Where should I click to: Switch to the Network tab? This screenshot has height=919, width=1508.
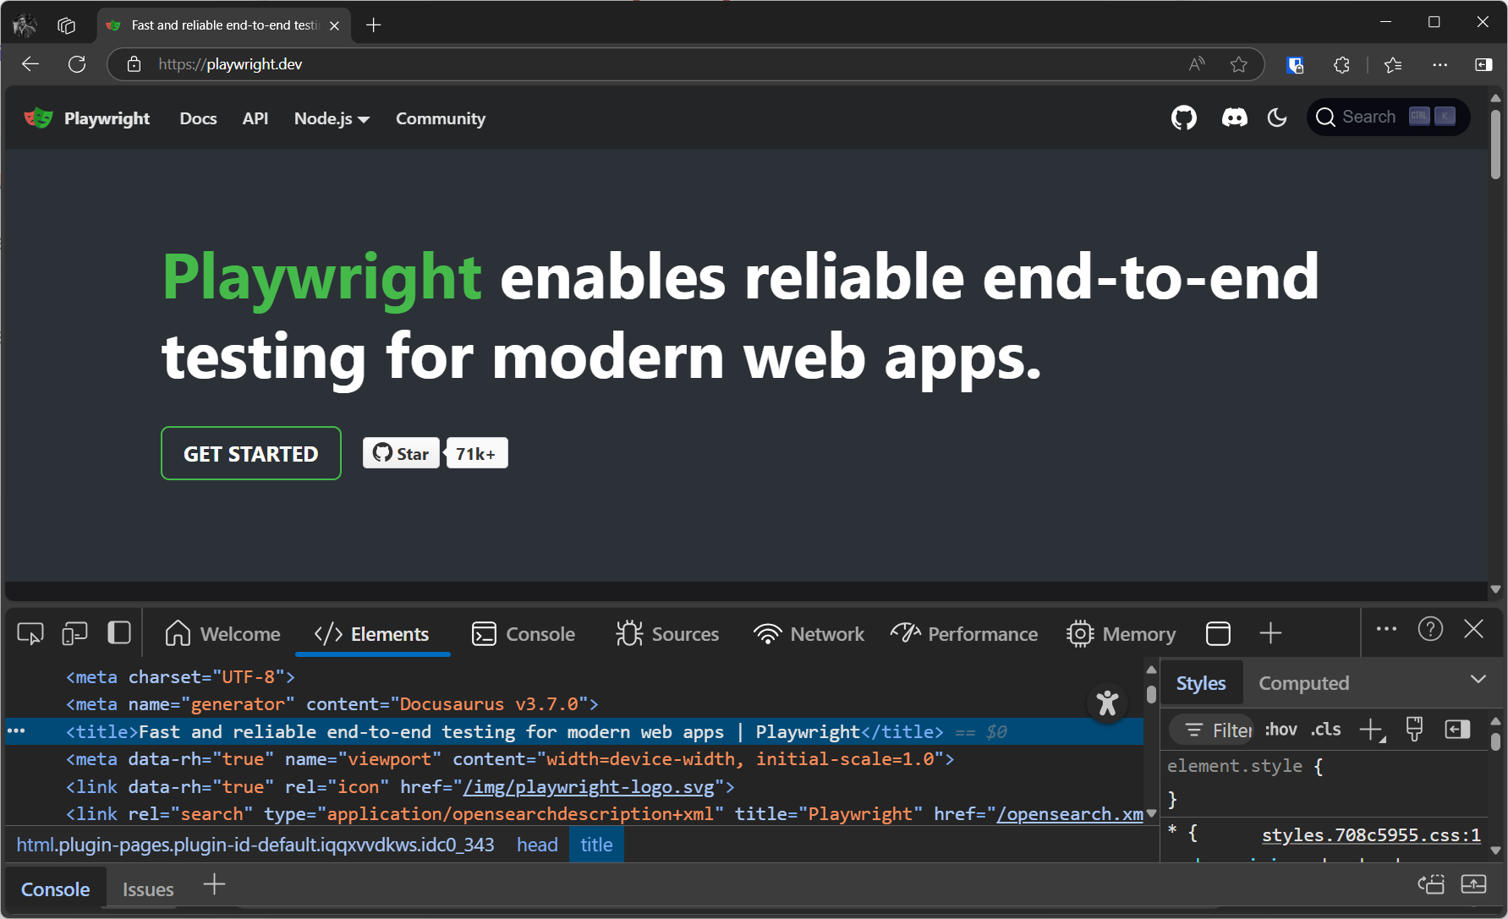pyautogui.click(x=809, y=634)
